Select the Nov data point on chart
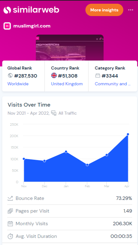The image size is (138, 245). [24, 159]
